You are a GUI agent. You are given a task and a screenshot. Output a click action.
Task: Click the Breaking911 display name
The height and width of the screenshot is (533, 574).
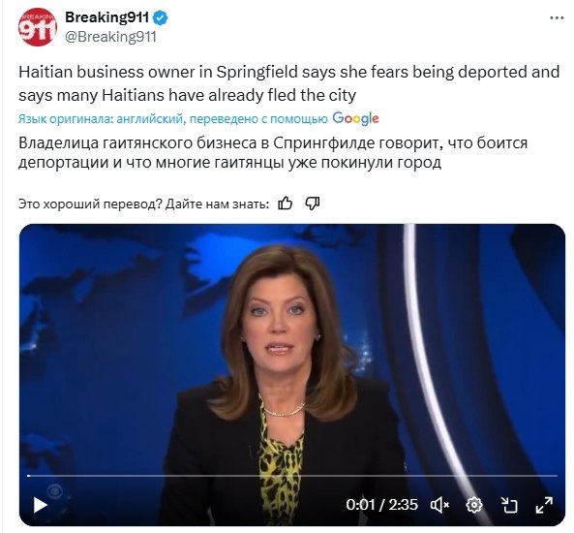pos(106,17)
